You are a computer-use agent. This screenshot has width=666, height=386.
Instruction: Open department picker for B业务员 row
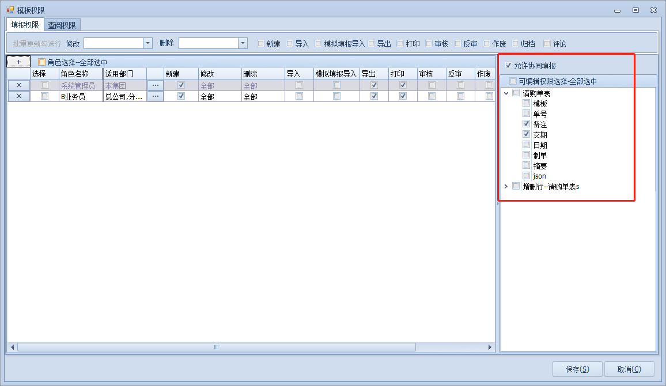point(155,96)
